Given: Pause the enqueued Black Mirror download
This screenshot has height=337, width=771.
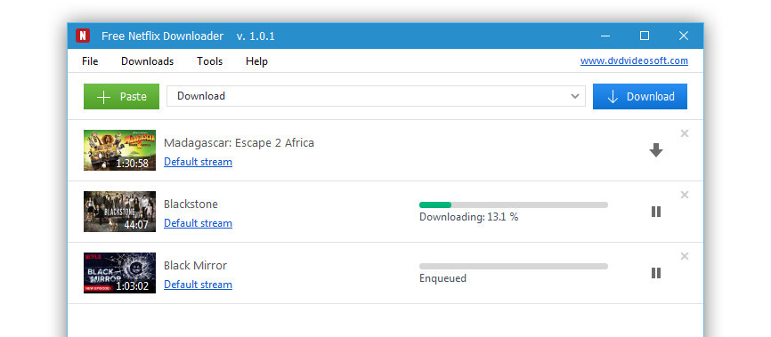Looking at the screenshot, I should 656,273.
